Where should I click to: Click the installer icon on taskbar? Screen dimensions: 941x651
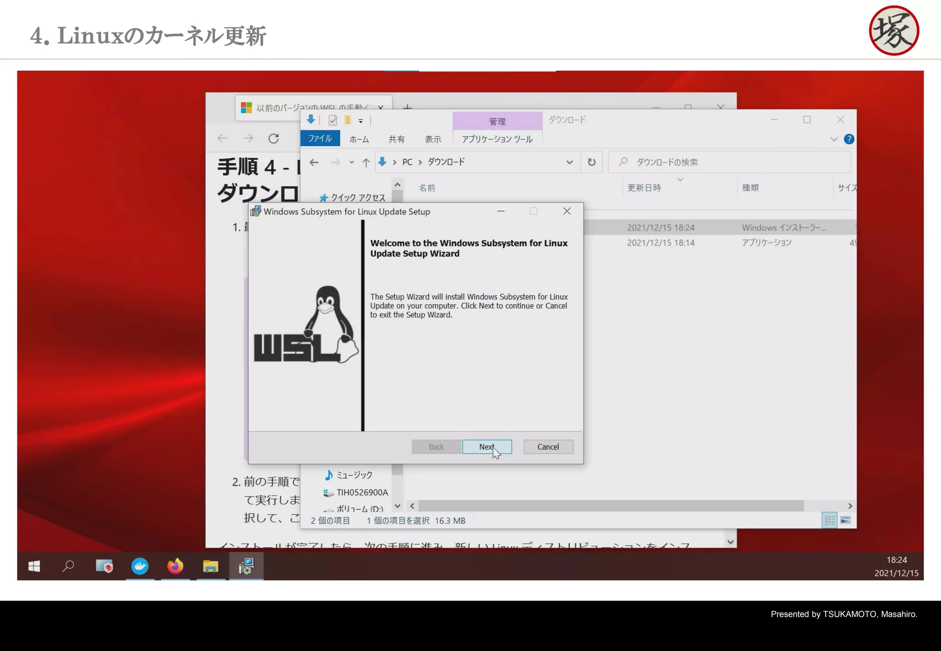(246, 566)
